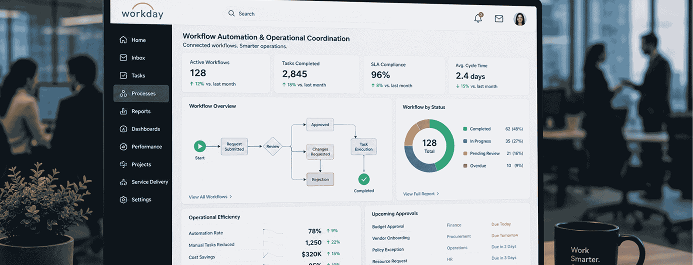Image resolution: width=693 pixels, height=265 pixels.
Task: Click the green Start play node
Action: tap(200, 146)
